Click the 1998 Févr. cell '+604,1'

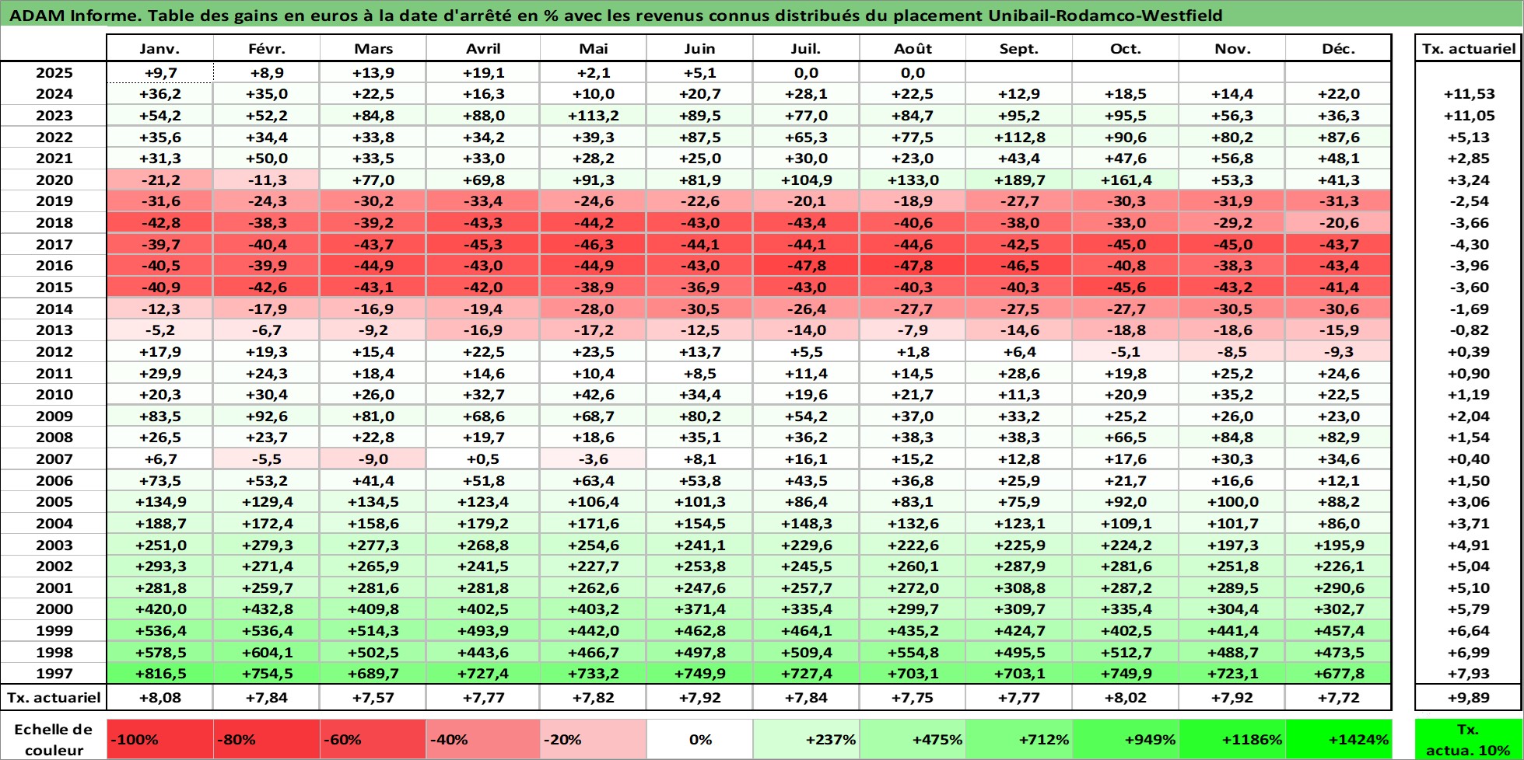click(267, 652)
